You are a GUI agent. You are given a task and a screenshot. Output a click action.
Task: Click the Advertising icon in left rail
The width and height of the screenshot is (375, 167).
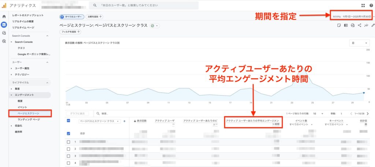pos(4,41)
